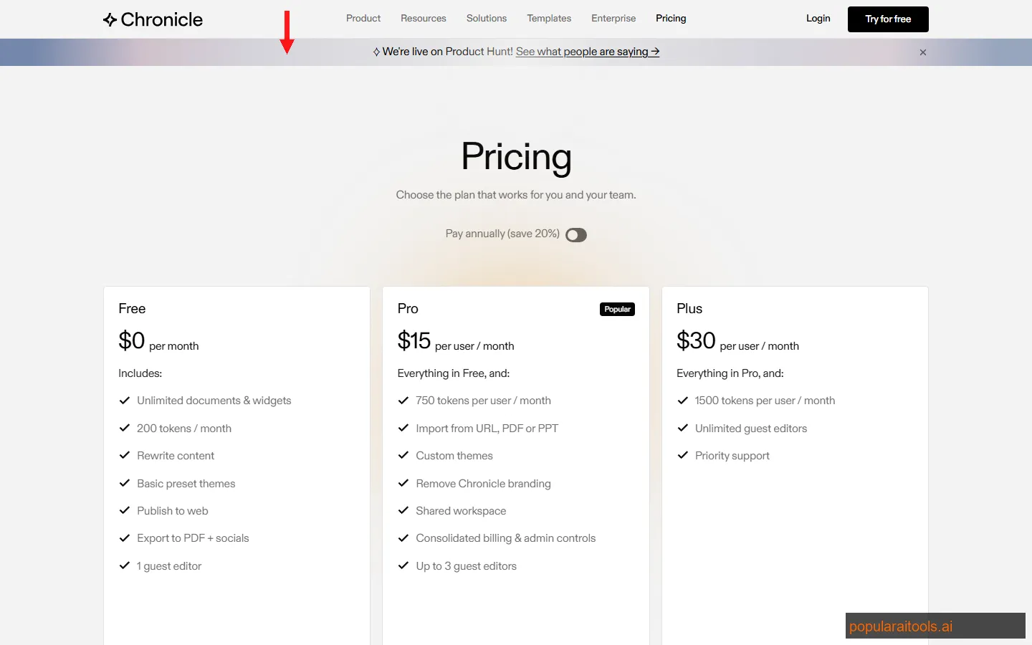Viewport: 1032px width, 645px height.
Task: Open the Templates menu
Action: pos(549,19)
